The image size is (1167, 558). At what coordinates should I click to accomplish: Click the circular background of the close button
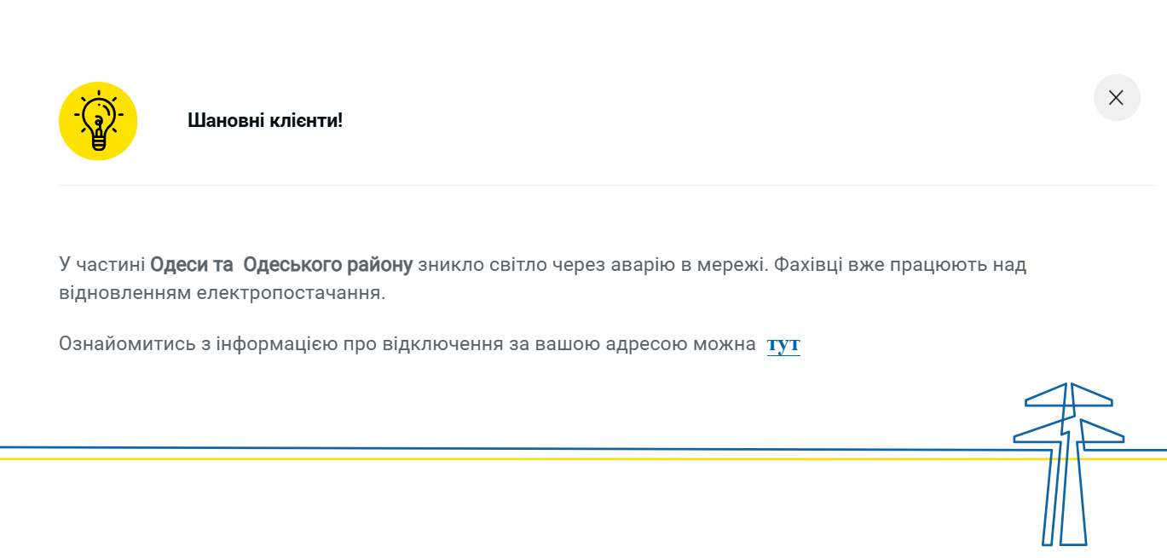(x=1117, y=97)
